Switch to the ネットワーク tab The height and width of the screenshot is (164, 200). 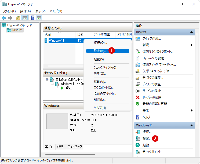(x=75, y=147)
